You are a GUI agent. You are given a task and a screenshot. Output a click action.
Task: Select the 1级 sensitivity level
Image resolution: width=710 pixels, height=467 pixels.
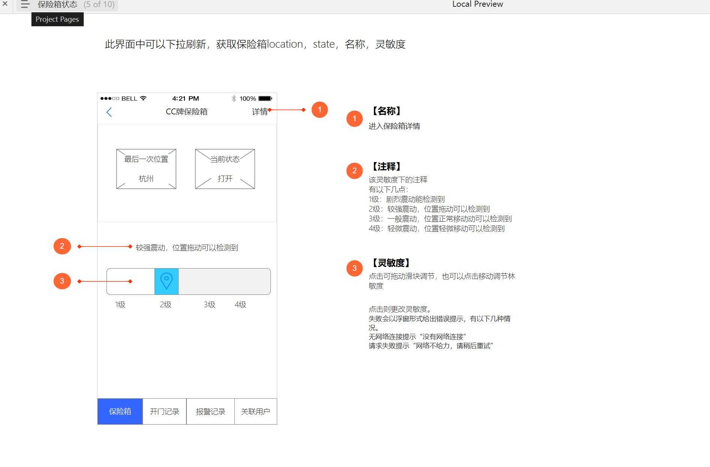[x=120, y=305]
